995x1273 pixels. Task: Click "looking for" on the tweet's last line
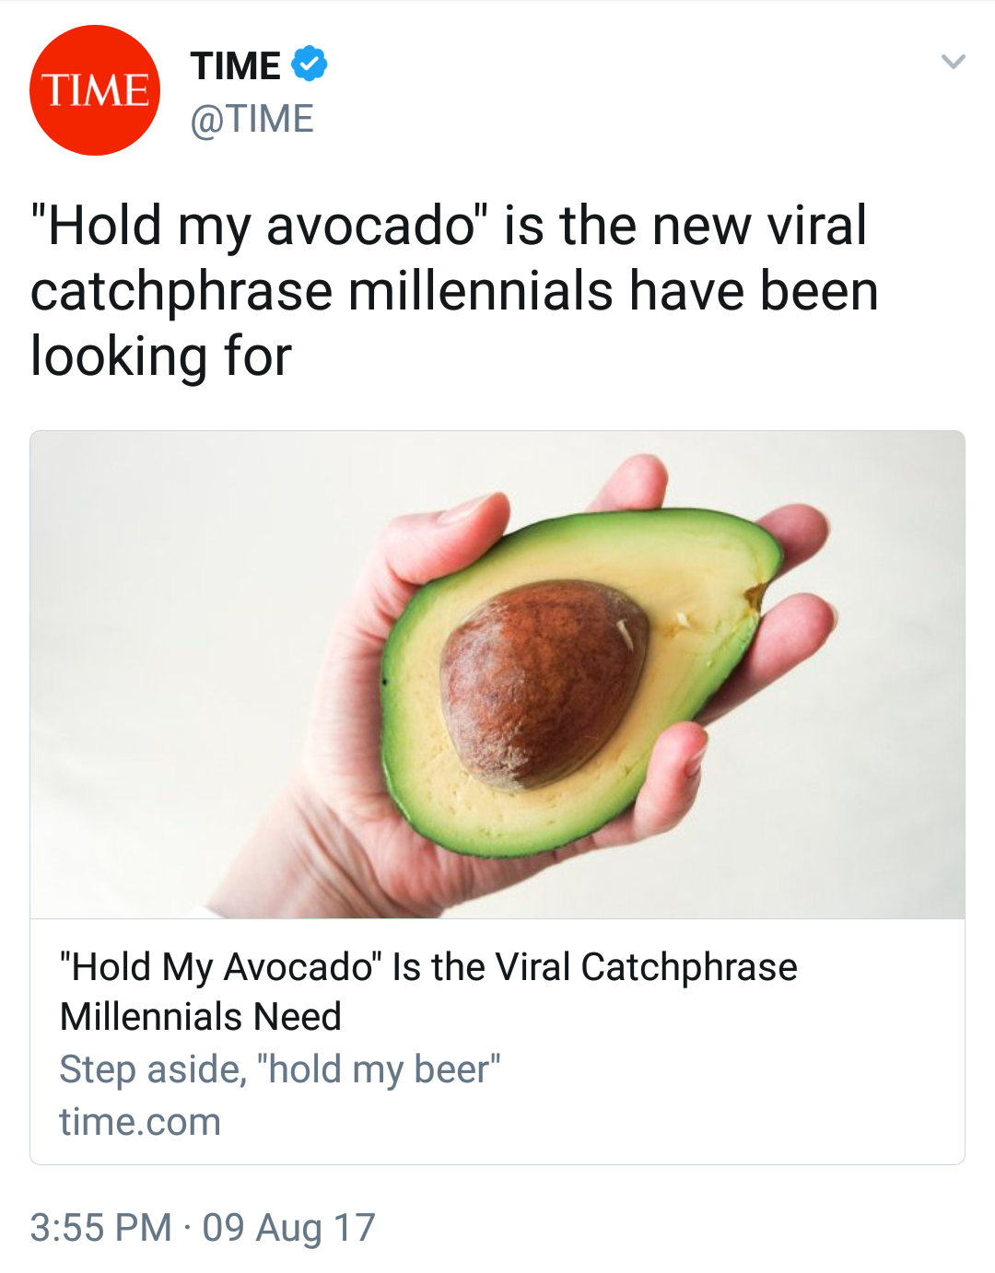point(161,356)
